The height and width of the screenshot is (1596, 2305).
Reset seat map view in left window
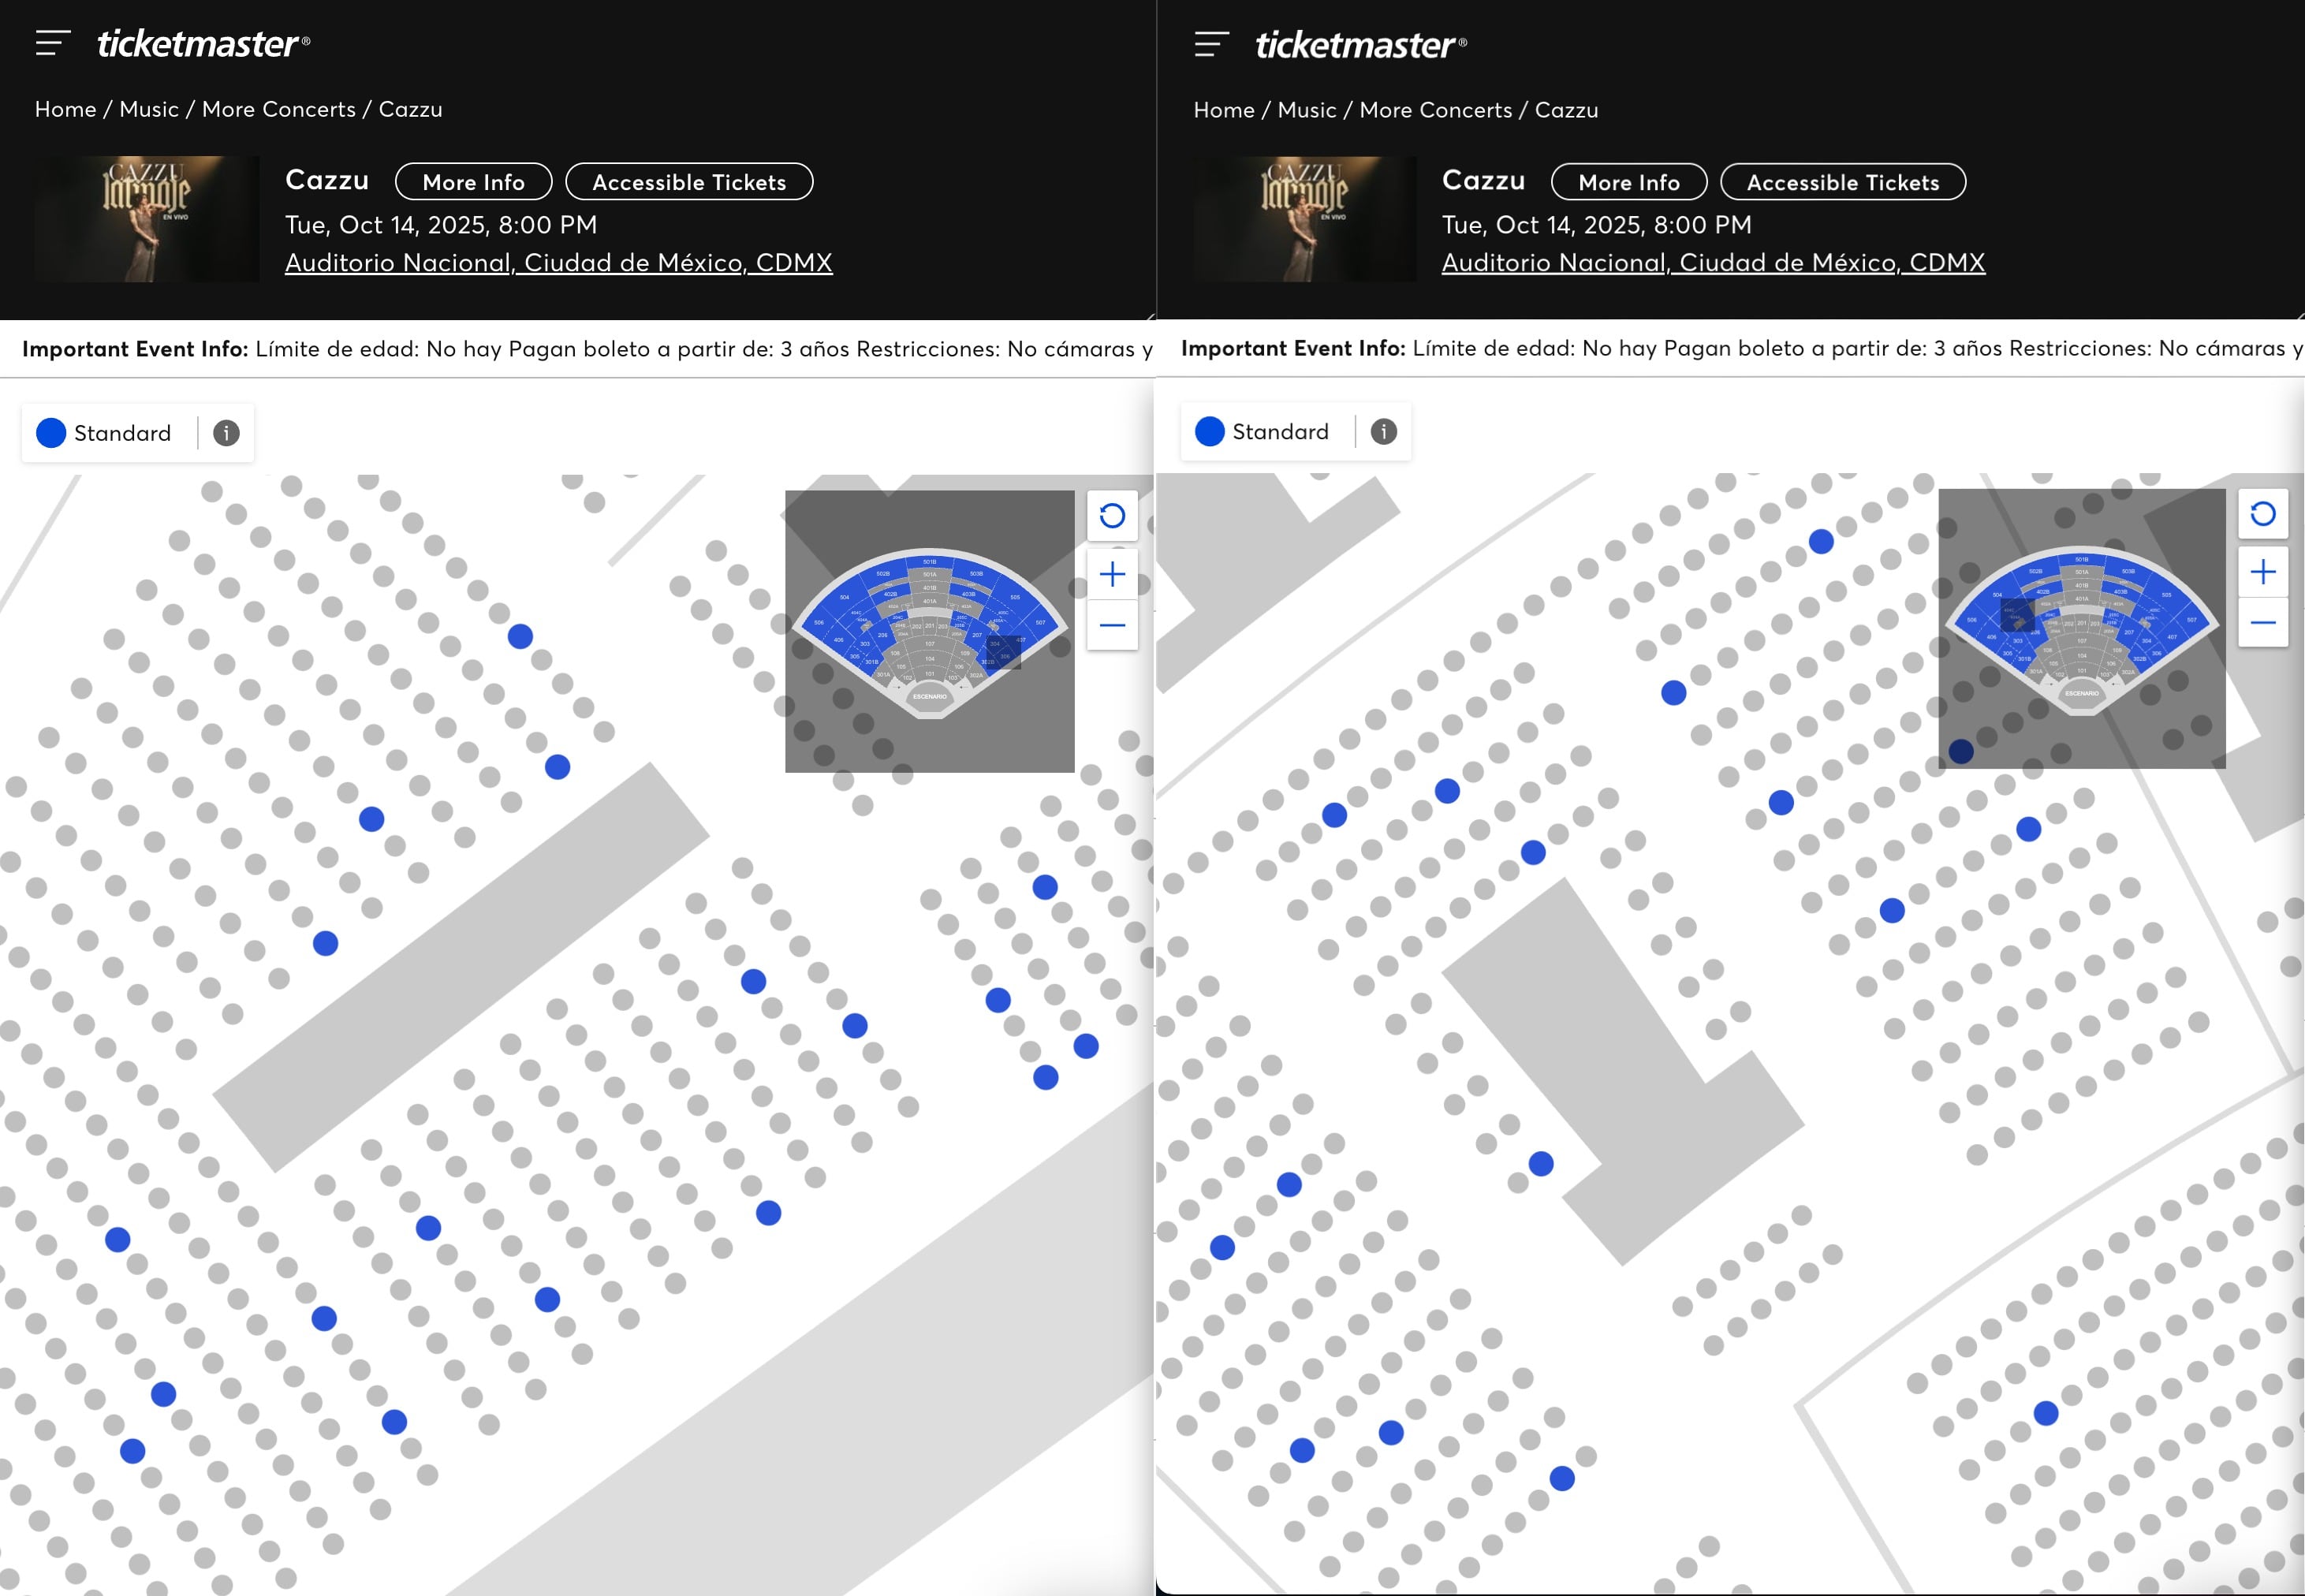click(1112, 516)
